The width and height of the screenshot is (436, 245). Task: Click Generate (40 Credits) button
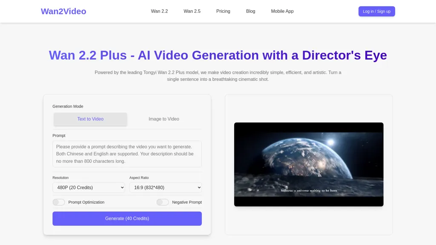pyautogui.click(x=127, y=219)
